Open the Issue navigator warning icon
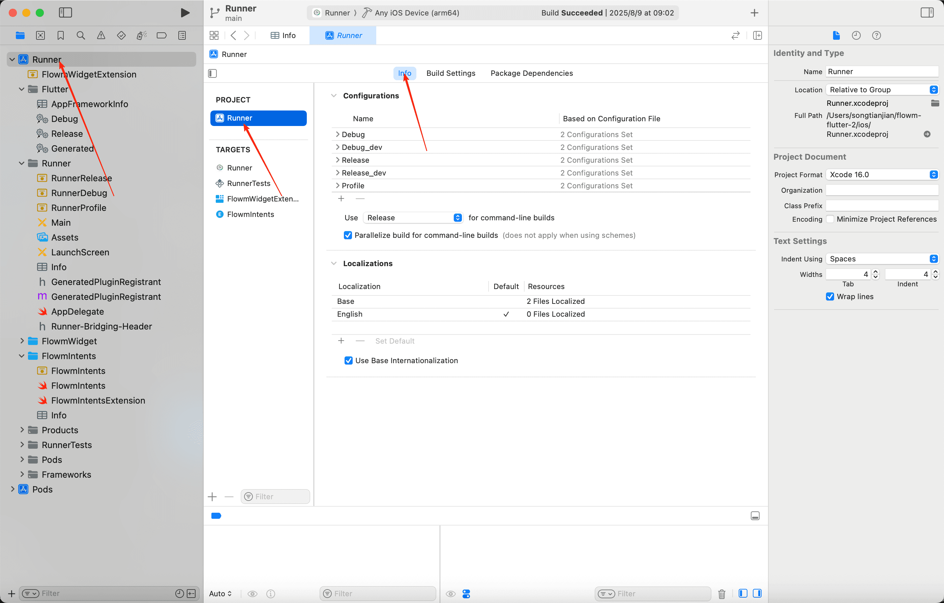 [x=101, y=35]
